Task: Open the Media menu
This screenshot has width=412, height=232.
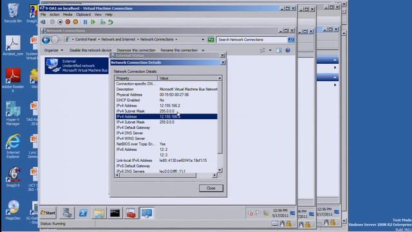Action: [68, 15]
